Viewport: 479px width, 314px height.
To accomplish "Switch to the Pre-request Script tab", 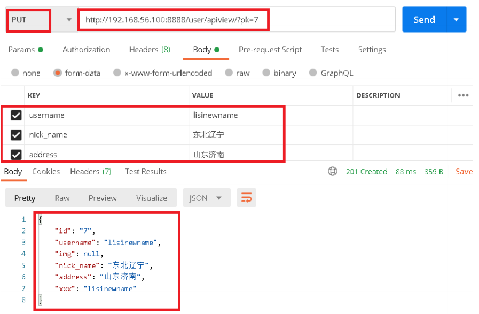I will tap(270, 50).
